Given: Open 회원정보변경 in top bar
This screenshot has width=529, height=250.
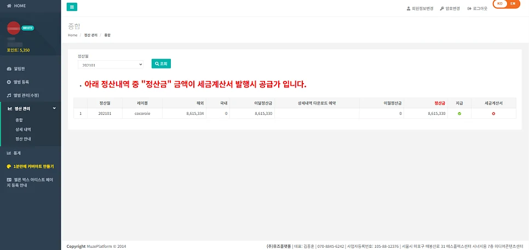Looking at the screenshot, I should (x=420, y=8).
